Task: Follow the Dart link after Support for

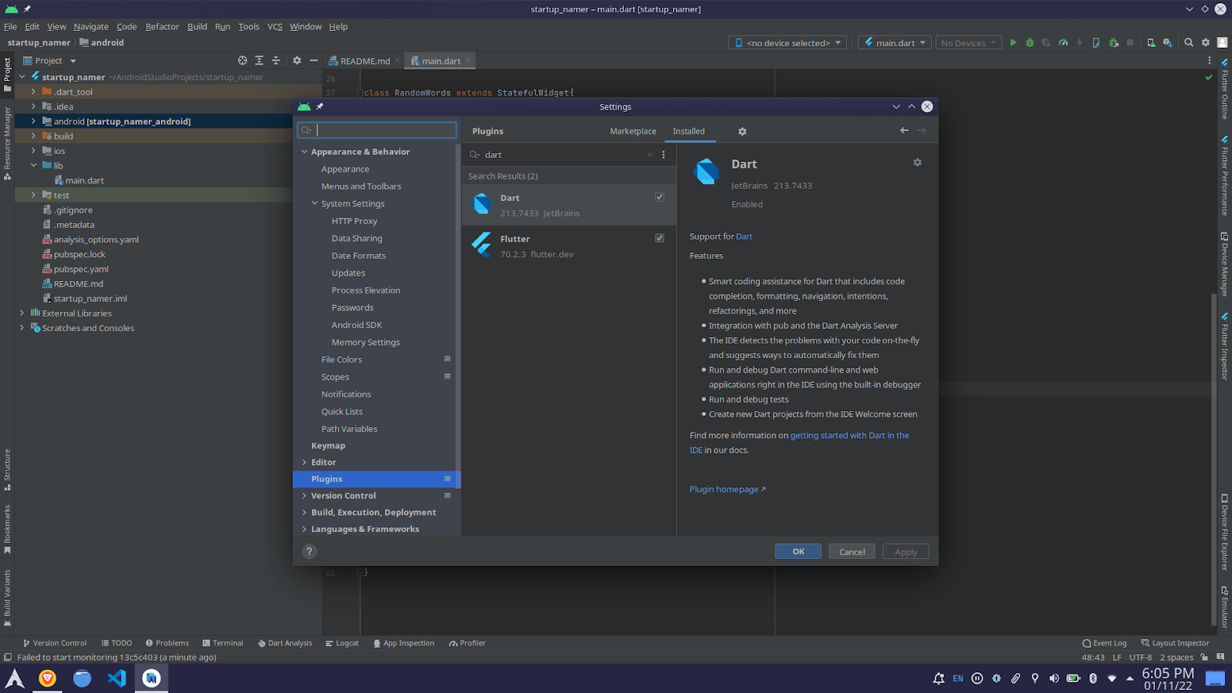Action: click(744, 236)
